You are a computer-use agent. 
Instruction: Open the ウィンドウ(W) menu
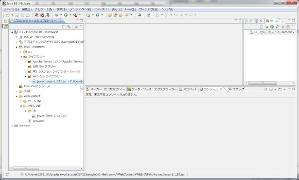pyautogui.click(x=149, y=9)
